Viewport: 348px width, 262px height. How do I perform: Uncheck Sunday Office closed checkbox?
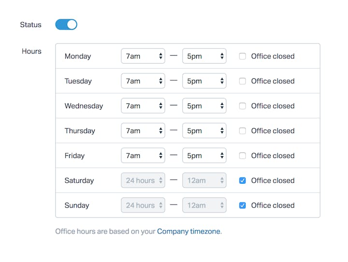coord(243,205)
